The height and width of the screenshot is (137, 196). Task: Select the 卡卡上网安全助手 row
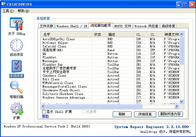pos(110,72)
